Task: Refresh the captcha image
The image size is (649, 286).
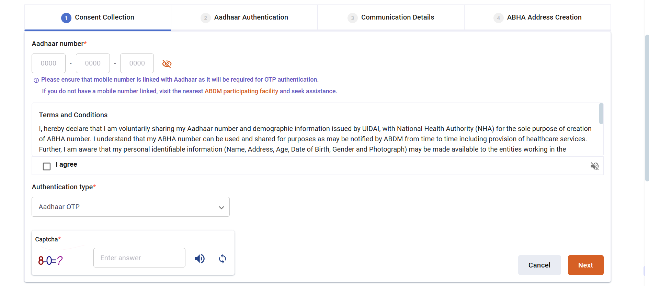Action: pyautogui.click(x=223, y=259)
